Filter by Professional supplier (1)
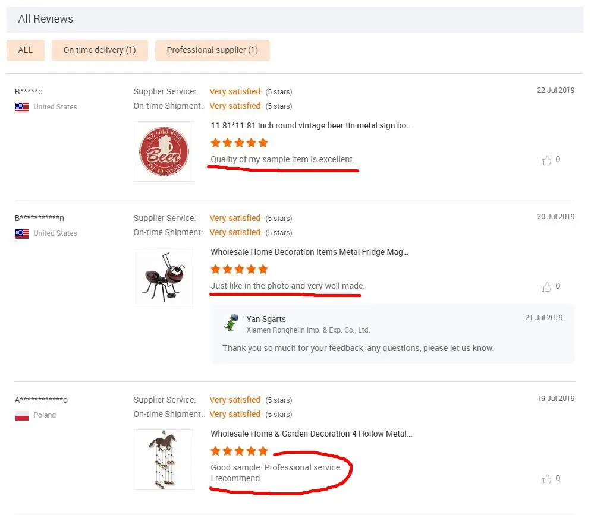591x515 pixels. 212,50
